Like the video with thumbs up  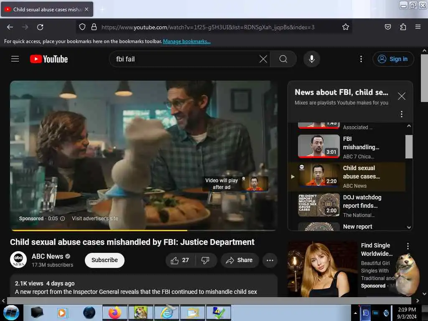click(180, 260)
